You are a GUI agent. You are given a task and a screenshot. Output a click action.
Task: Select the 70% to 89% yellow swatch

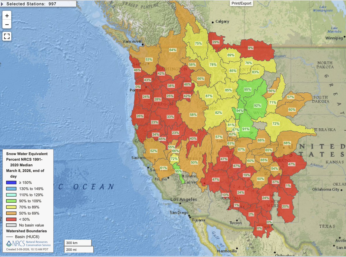click(11, 207)
